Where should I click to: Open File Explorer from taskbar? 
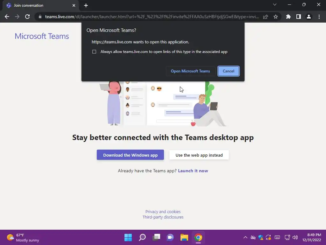pyautogui.click(x=184, y=237)
